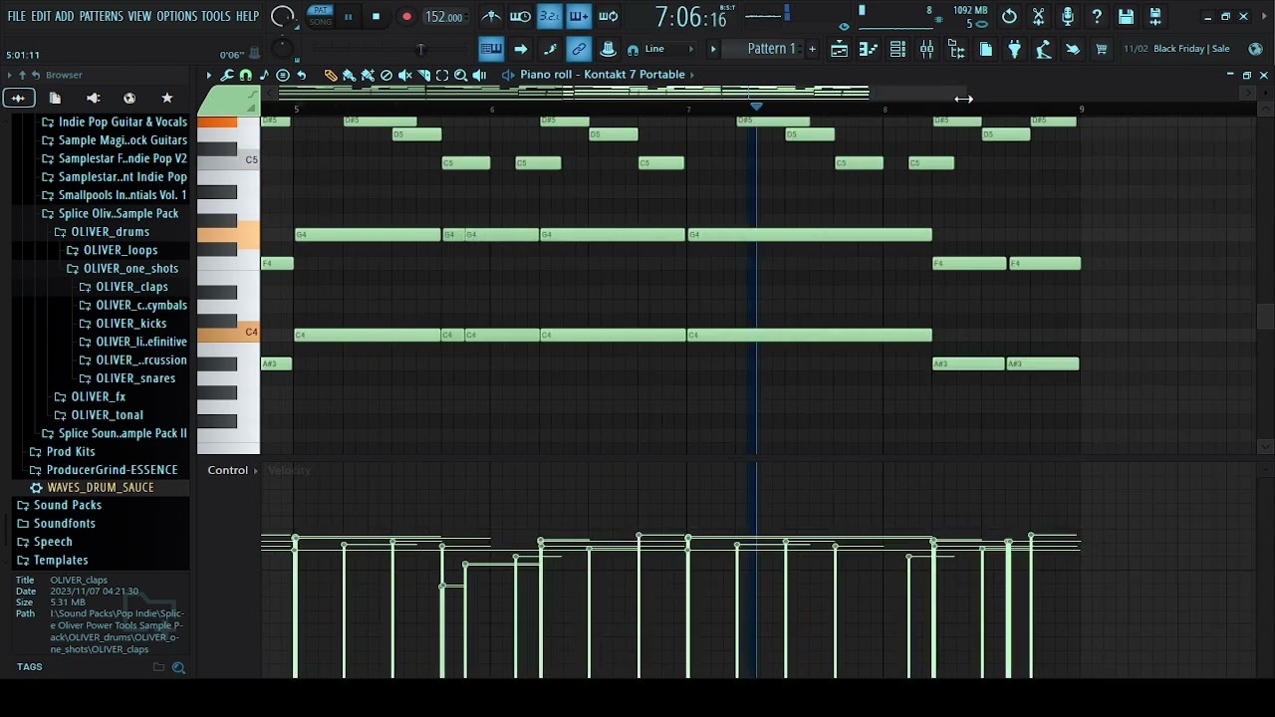Open the VIEW menu
The image size is (1275, 717).
pos(139,16)
